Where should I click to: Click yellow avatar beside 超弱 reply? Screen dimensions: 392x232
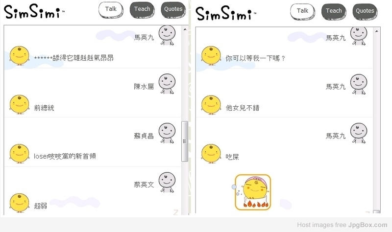(x=19, y=203)
